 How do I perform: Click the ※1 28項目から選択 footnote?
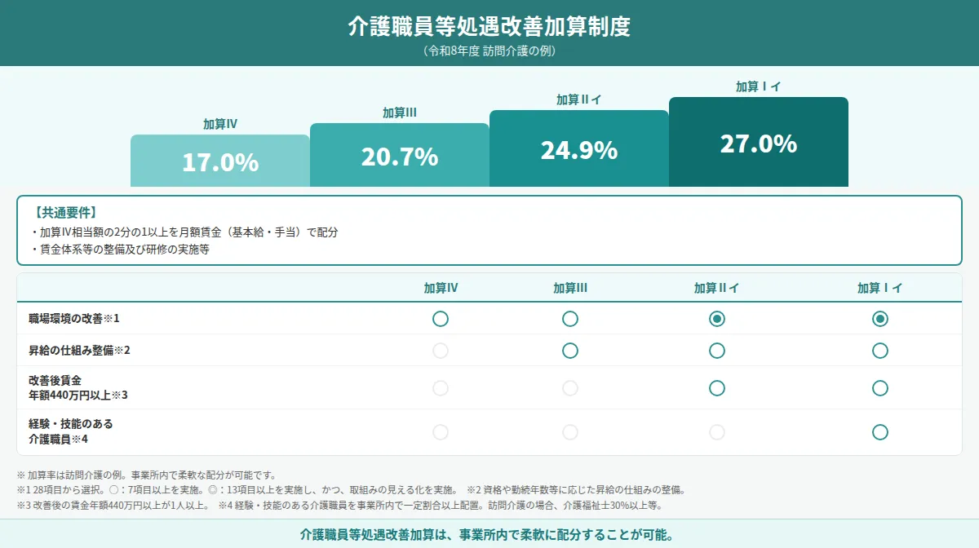237,490
